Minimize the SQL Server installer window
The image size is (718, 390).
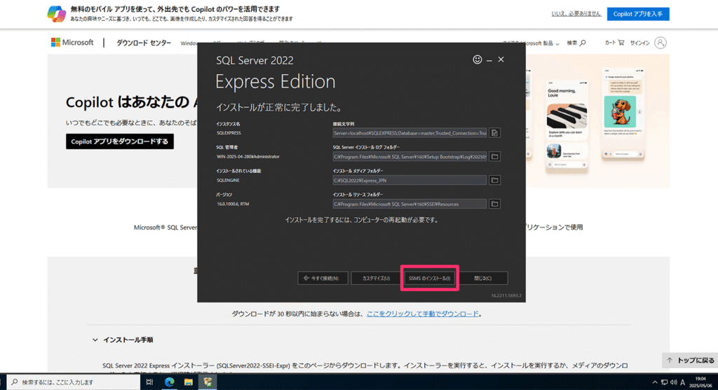[489, 60]
